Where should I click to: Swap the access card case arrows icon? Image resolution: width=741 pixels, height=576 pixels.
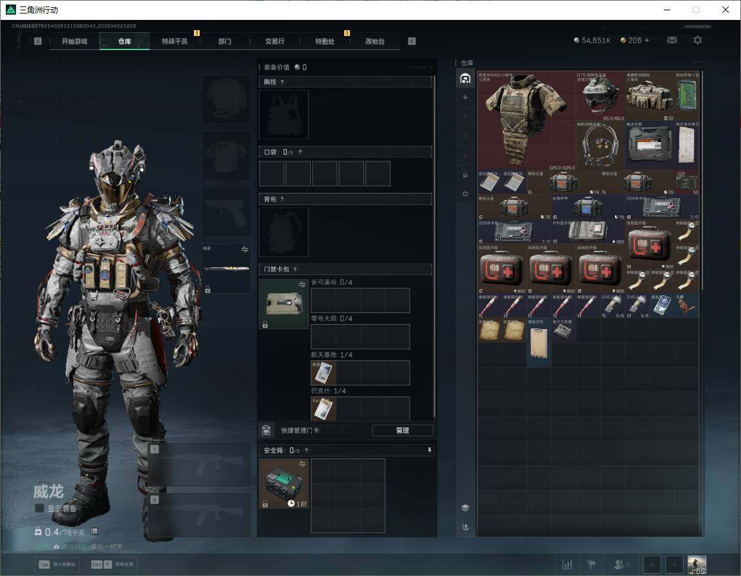pos(302,284)
